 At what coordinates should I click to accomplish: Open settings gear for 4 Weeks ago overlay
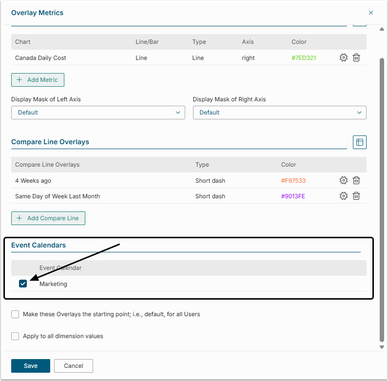click(x=344, y=180)
